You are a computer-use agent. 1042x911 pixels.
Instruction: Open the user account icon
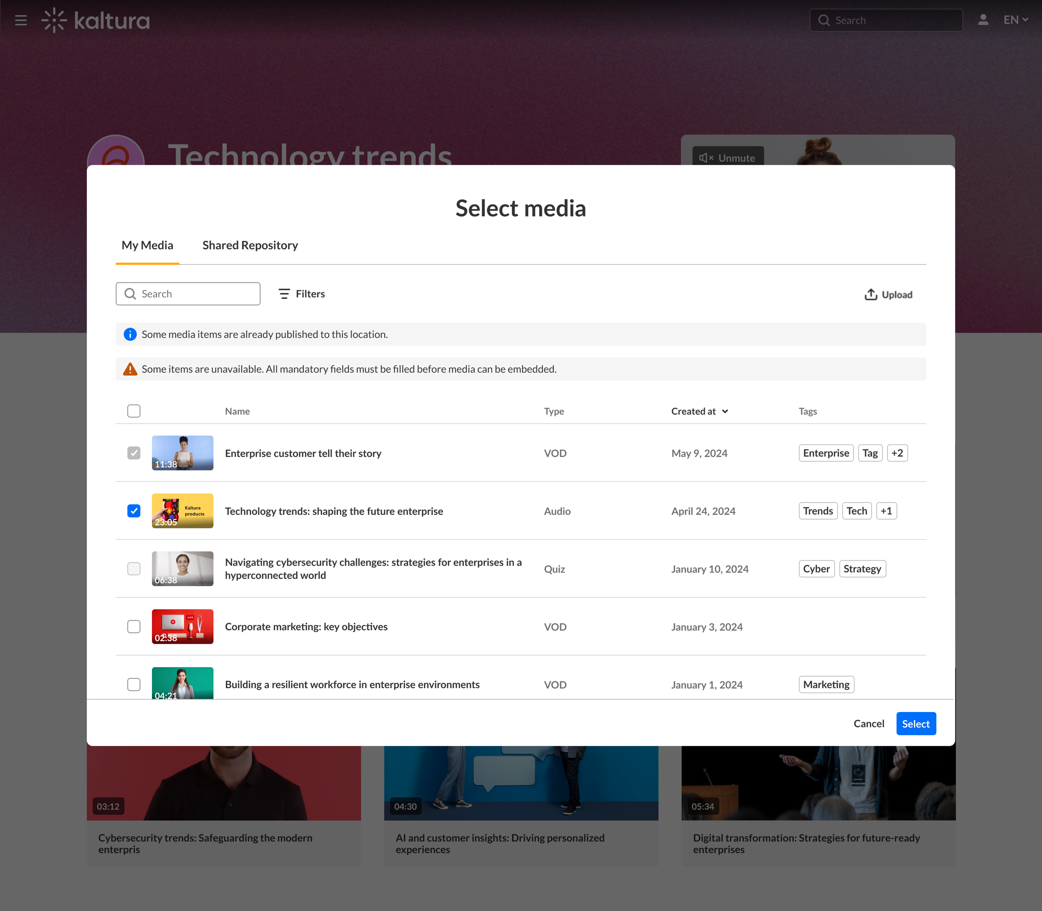[983, 20]
